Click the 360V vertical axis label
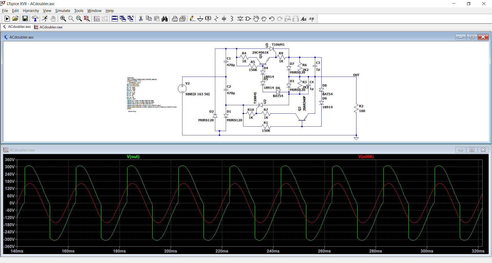Image resolution: width=492 pixels, height=263 pixels. coord(10,160)
